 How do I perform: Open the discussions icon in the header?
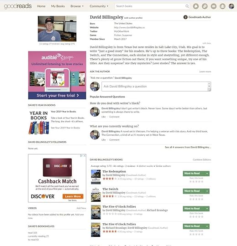click(x=205, y=6)
